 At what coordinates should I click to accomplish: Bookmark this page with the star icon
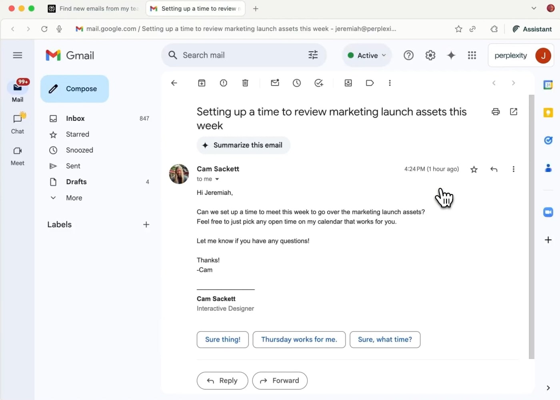click(x=458, y=29)
